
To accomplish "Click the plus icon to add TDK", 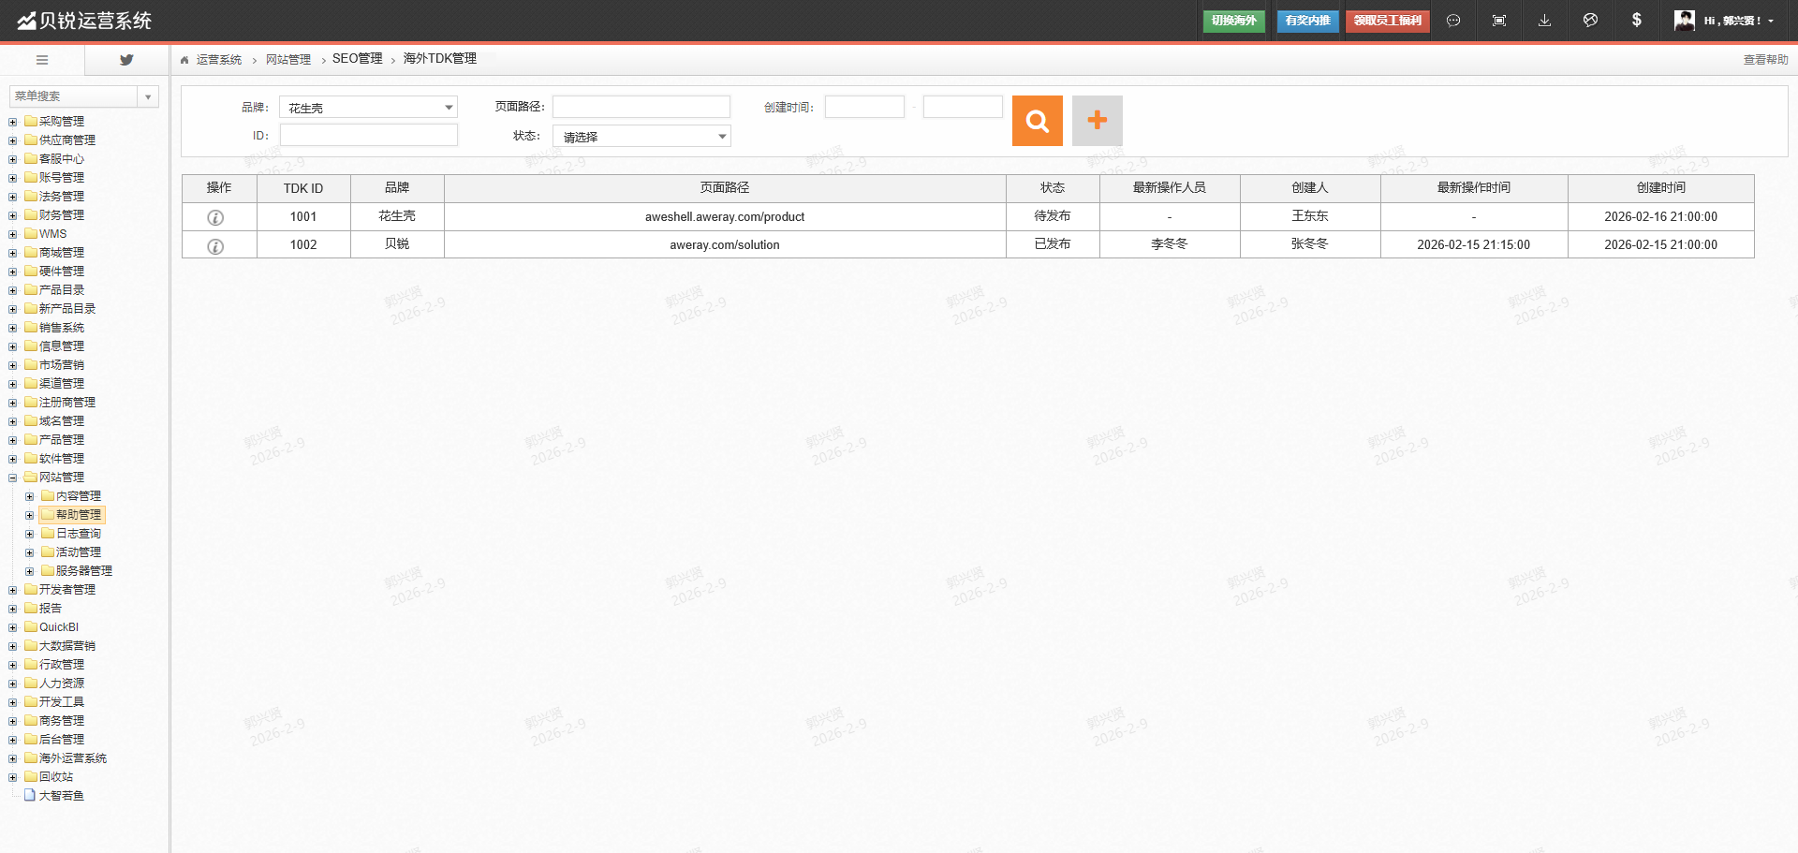I will pos(1097,121).
